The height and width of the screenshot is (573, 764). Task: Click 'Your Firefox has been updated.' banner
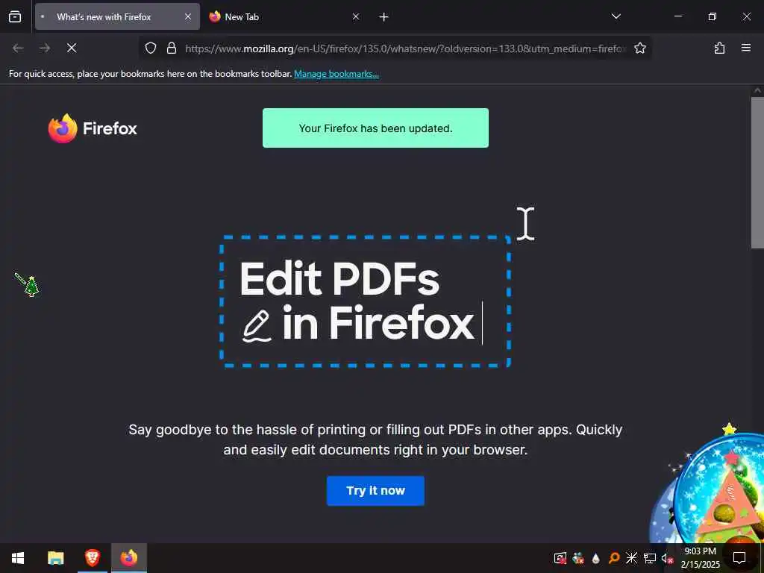point(375,128)
